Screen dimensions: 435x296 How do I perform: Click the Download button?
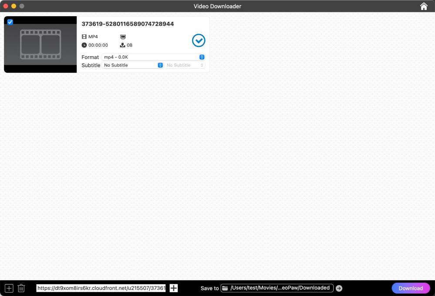410,288
